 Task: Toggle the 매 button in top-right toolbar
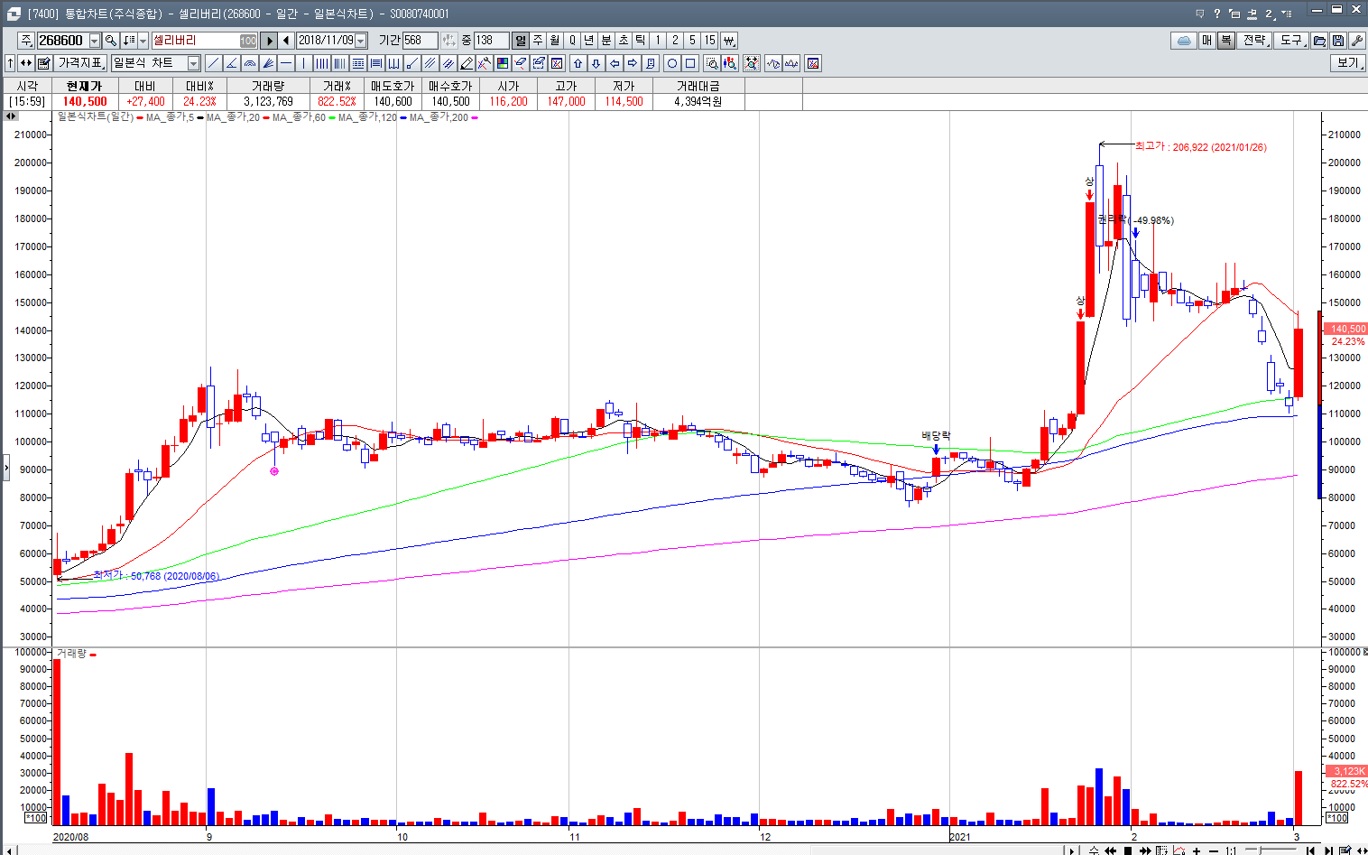1206,41
